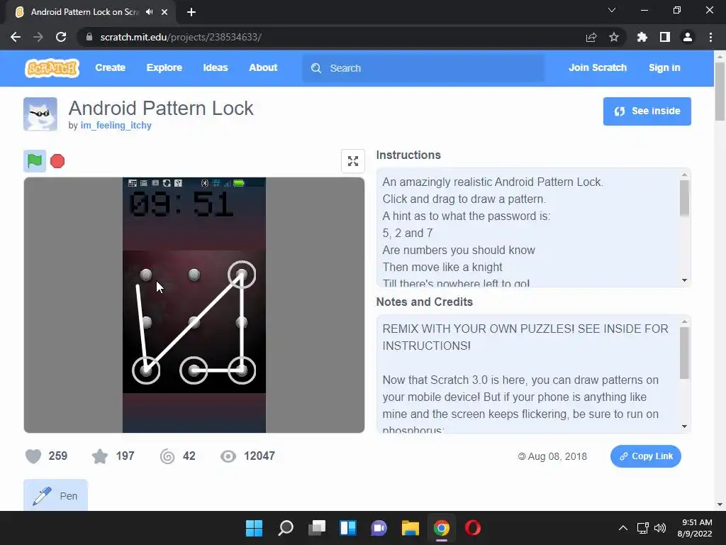Favorite the project with the star icon
This screenshot has height=545, width=726.
click(x=100, y=456)
